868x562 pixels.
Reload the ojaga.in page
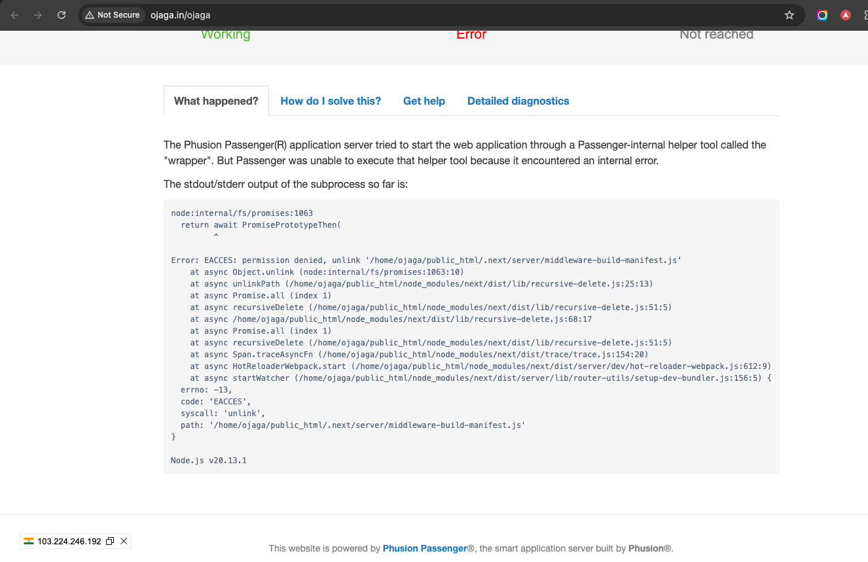[x=62, y=15]
